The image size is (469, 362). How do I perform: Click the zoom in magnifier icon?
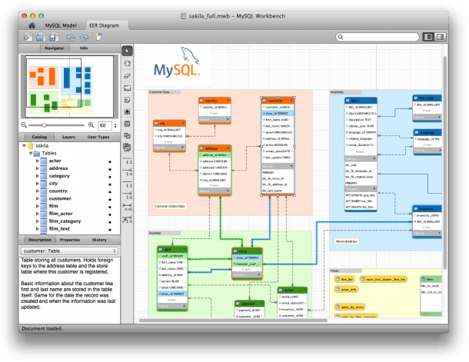coord(91,125)
